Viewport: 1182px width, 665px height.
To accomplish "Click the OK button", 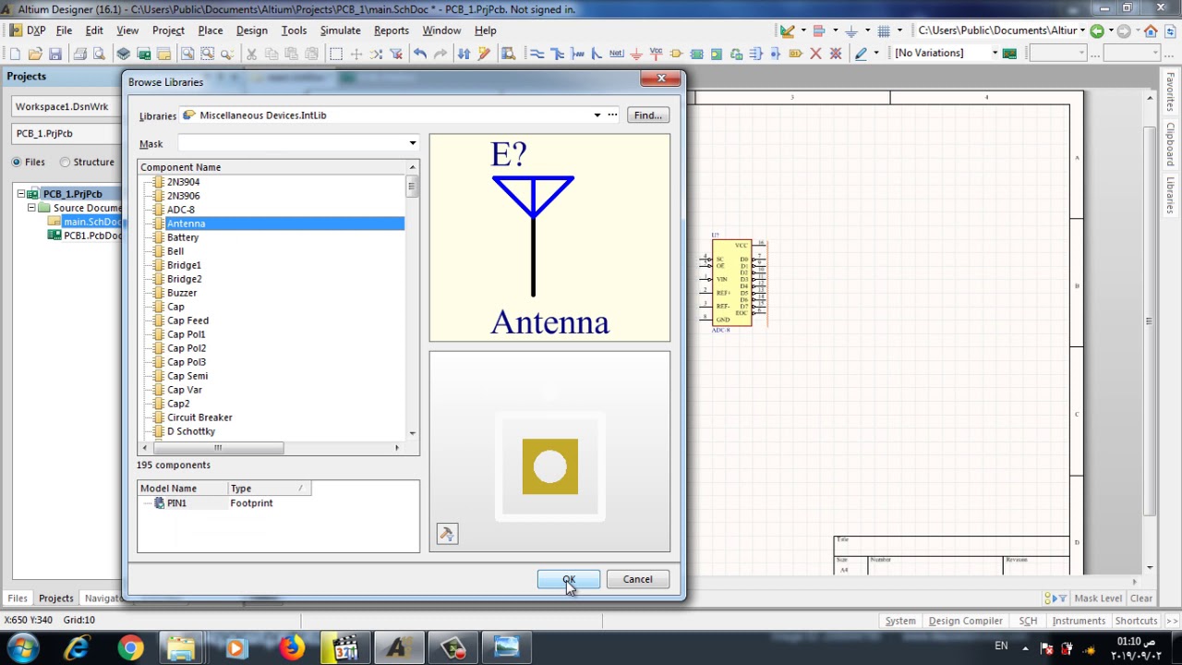I will (569, 579).
